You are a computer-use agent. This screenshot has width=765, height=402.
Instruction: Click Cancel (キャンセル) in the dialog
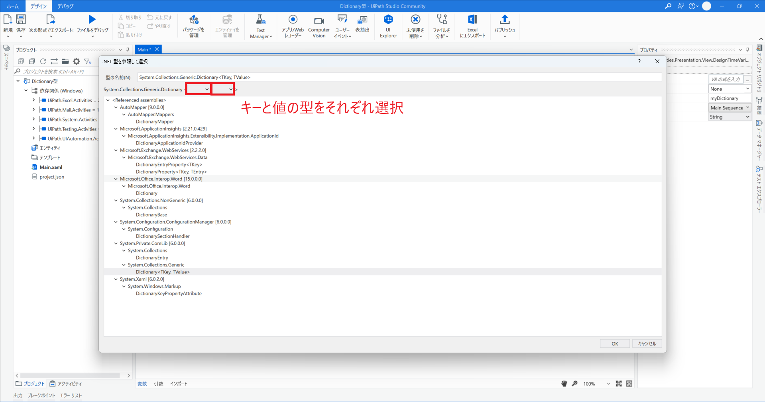click(x=647, y=343)
